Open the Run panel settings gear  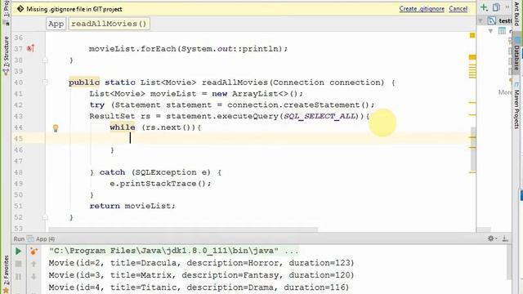tap(492, 238)
